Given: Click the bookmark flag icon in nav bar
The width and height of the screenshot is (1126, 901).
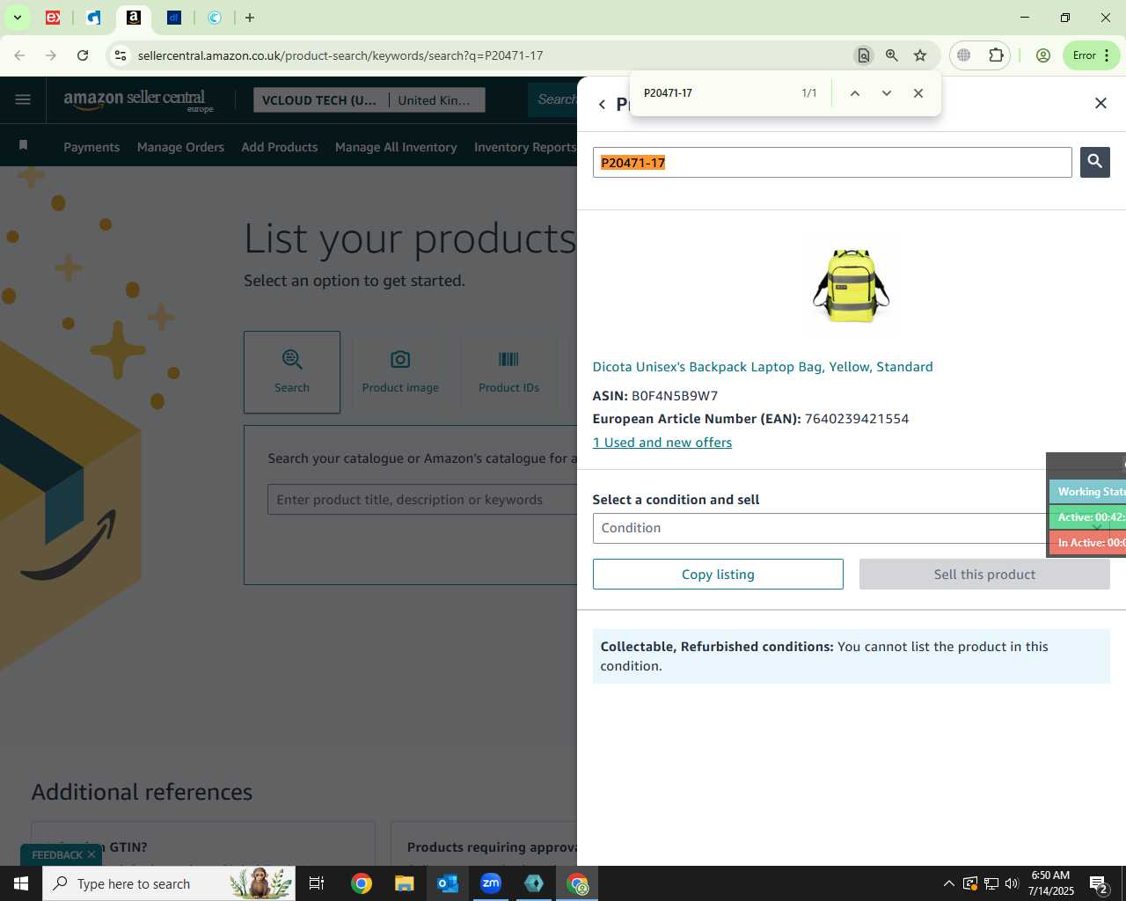Looking at the screenshot, I should (x=24, y=145).
